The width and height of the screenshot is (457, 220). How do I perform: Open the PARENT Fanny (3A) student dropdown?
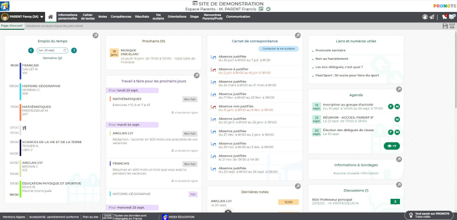pyautogui.click(x=22, y=17)
